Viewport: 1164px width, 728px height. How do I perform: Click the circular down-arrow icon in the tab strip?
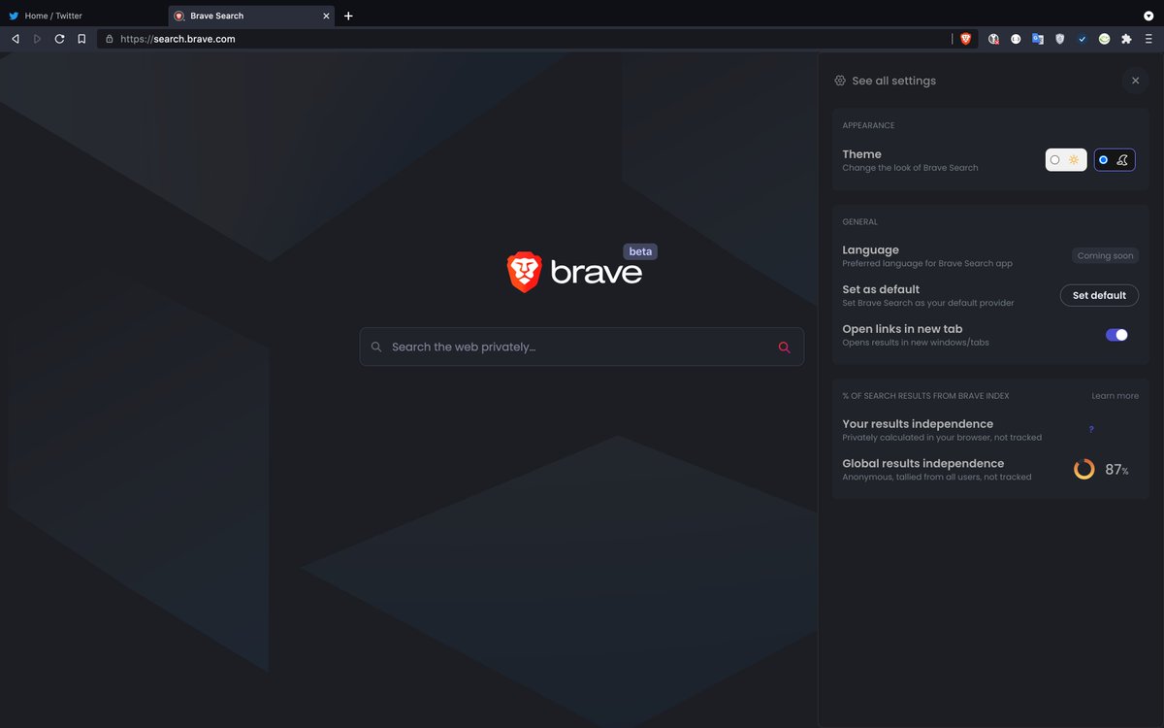coord(1148,16)
